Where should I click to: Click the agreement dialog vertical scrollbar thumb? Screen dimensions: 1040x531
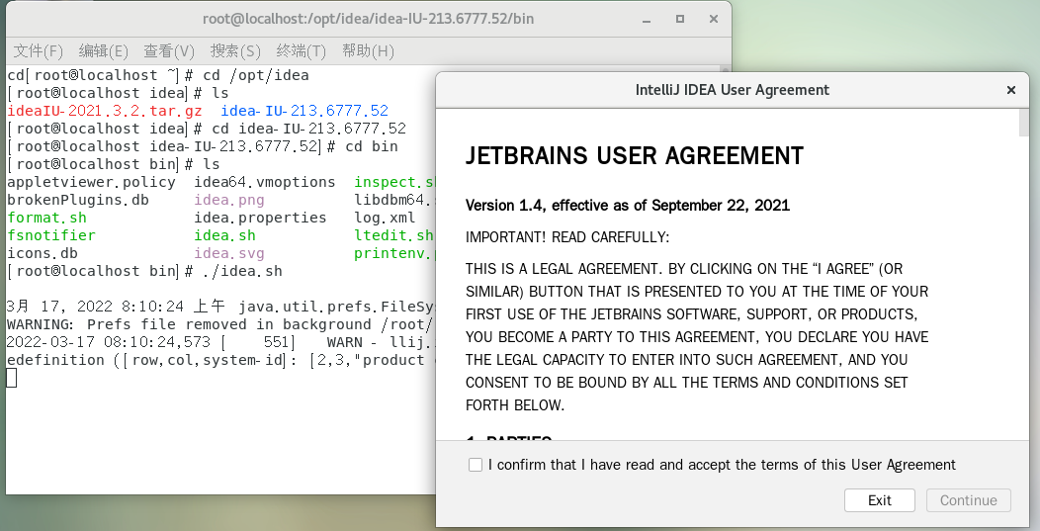[1024, 123]
